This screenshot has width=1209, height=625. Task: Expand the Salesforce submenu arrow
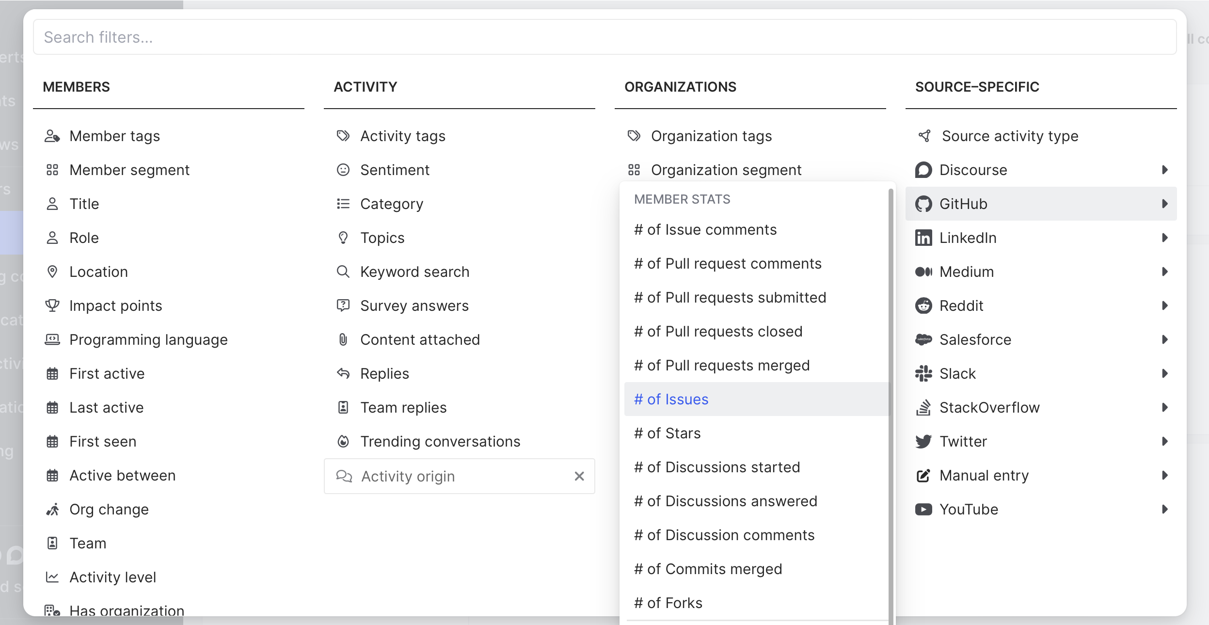coord(1164,340)
